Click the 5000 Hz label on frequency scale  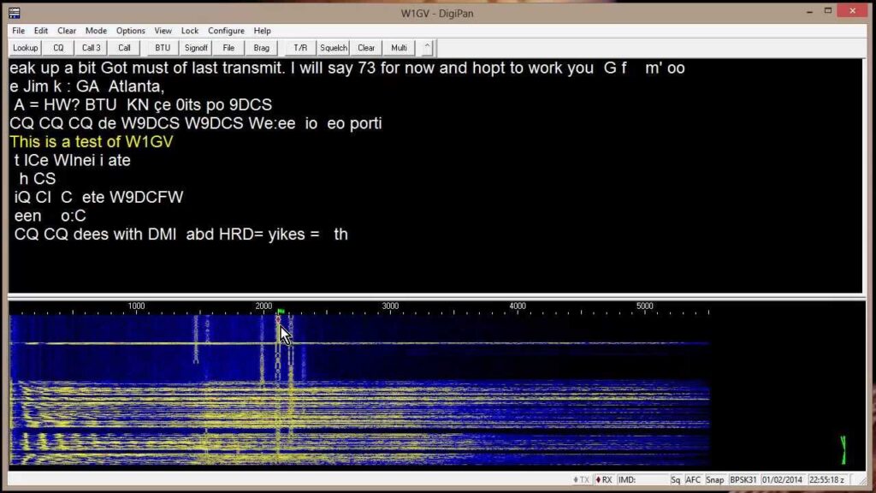645,306
